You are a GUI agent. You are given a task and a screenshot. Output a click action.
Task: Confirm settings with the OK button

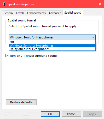[x=50, y=114]
